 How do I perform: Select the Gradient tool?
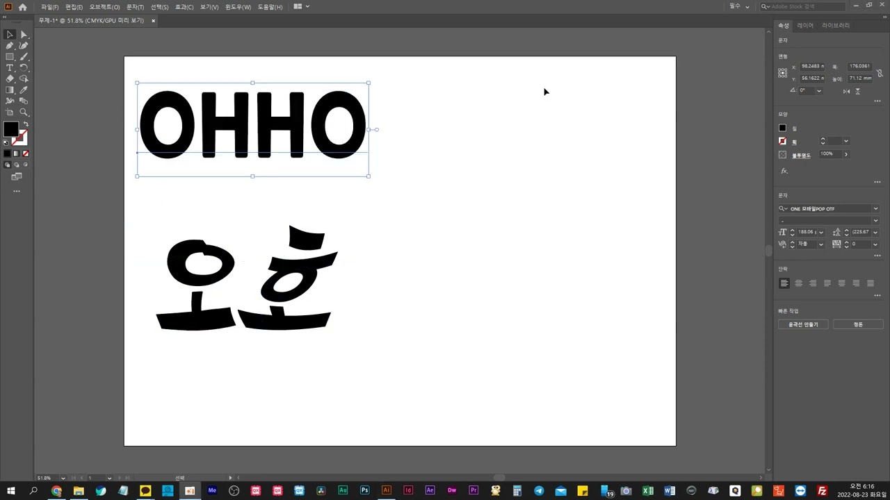click(10, 90)
